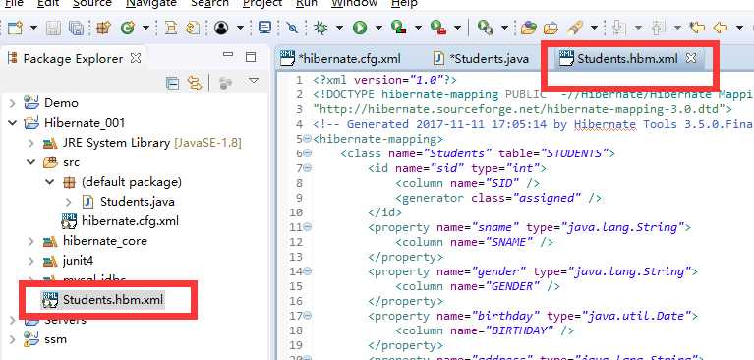Viewport: 754px width, 360px height.
Task: Click the yellow Back arrow
Action: (x=720, y=28)
